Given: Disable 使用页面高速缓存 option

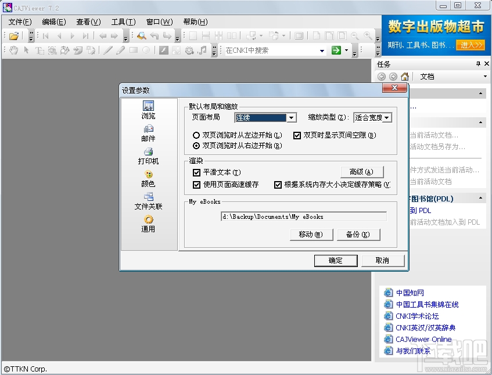Looking at the screenshot, I should [x=197, y=185].
